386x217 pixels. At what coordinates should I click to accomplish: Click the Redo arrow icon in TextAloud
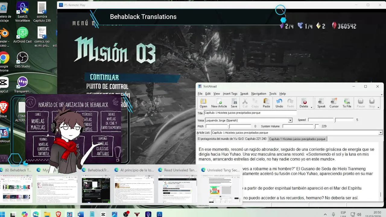point(290,103)
